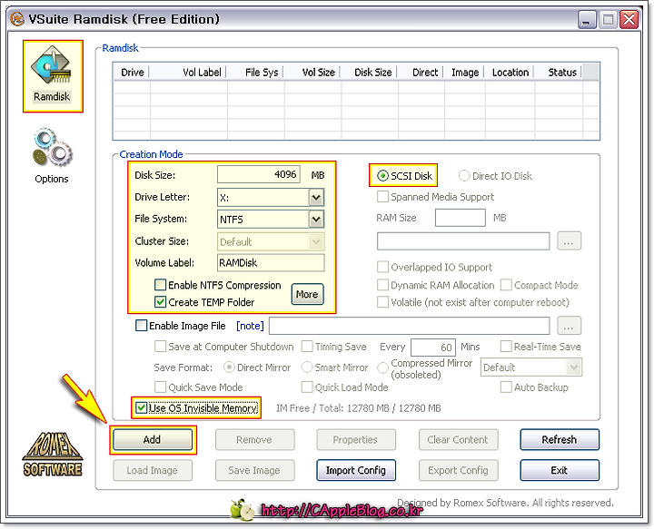Image resolution: width=654 pixels, height=529 pixels.
Task: Open the Drive Letter dropdown
Action: (x=316, y=198)
